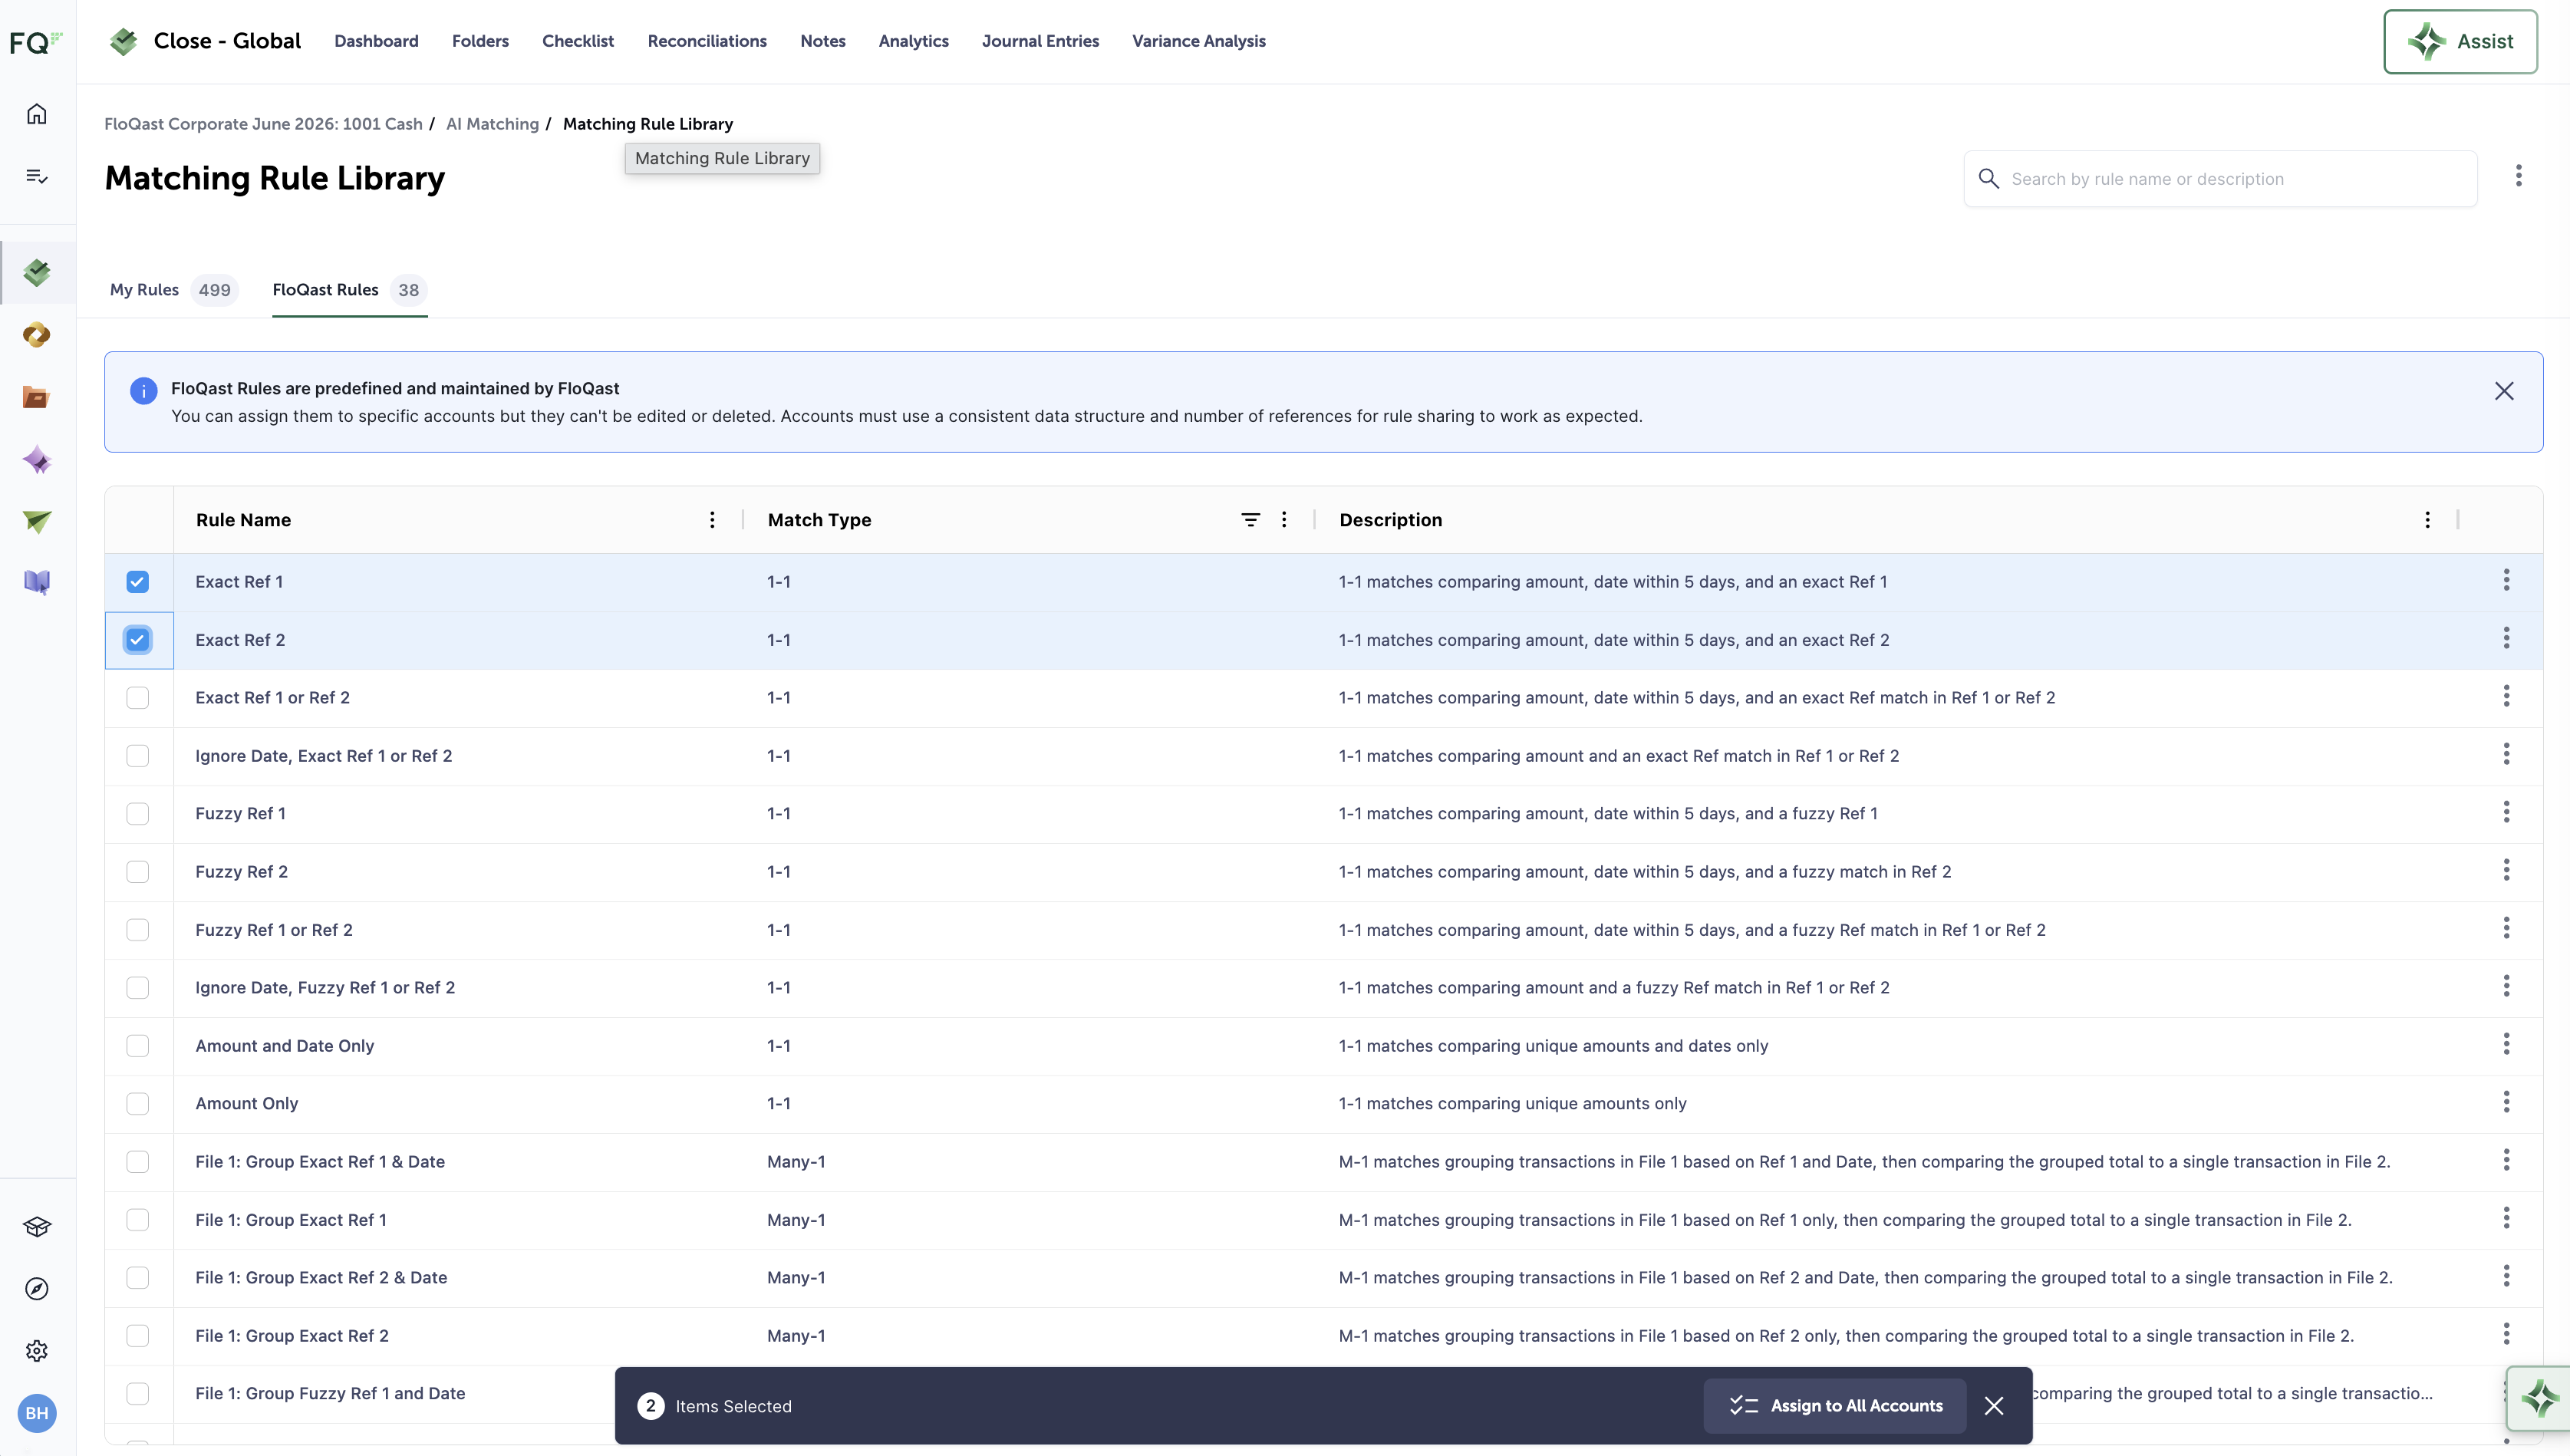This screenshot has height=1456, width=2570.
Task: Click the 'Amount and Date Only' rule name
Action: click(x=284, y=1046)
